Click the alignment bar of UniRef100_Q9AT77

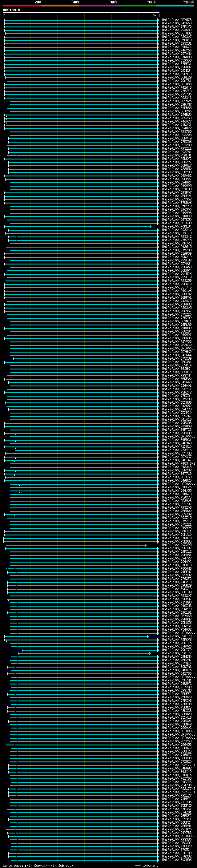(85, 653)
